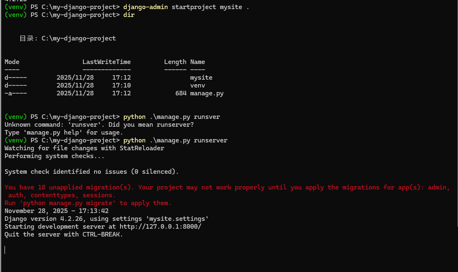Select the mysite folder name in the dir output
The height and width of the screenshot is (272, 458).
(201, 78)
